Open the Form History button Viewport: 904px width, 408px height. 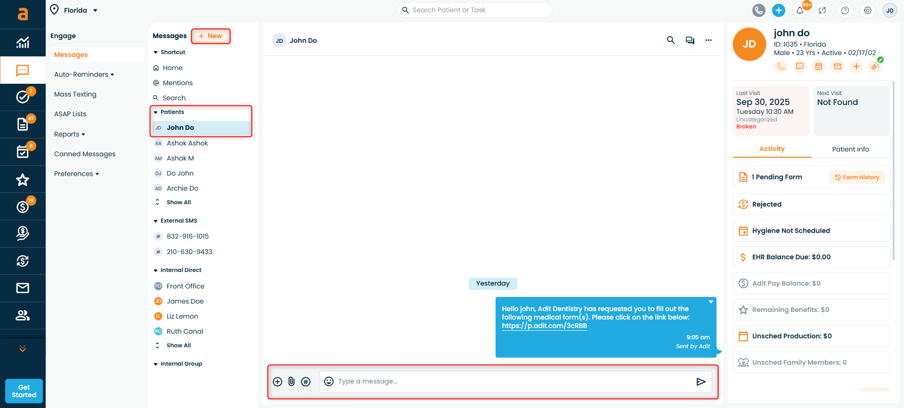point(857,177)
